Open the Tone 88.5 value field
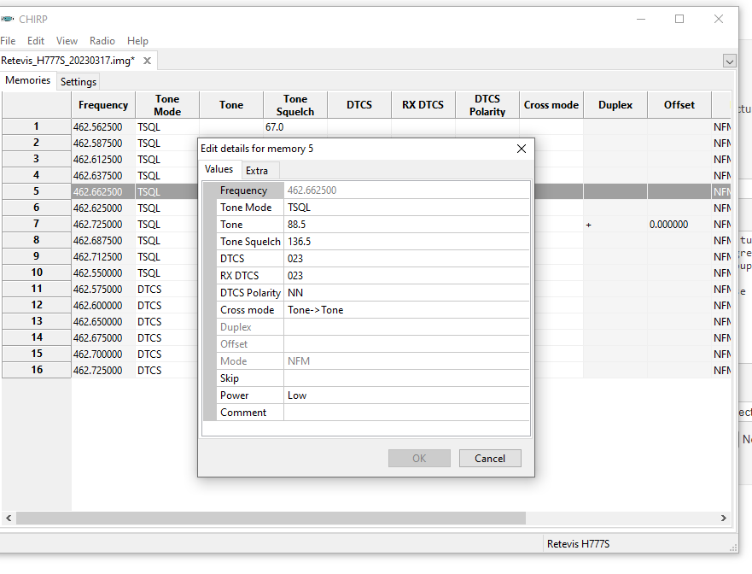The height and width of the screenshot is (574, 752). tap(406, 225)
